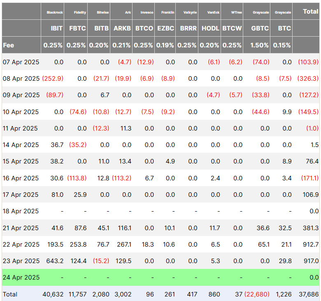
Task: Click the Blackrock issuer header label
Action: point(55,12)
